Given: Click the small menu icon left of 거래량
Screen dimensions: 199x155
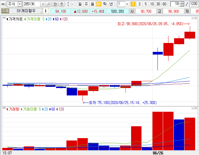Looking at the screenshot, I should click(x=4, y=108).
